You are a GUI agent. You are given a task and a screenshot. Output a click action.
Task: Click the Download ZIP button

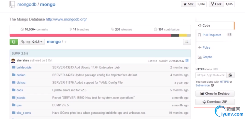pos(215,102)
